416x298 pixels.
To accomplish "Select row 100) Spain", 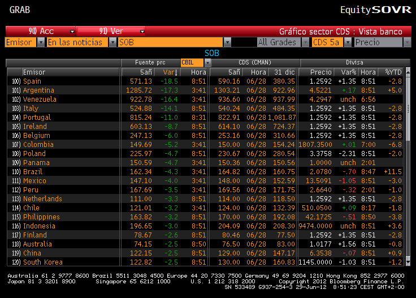I will 205,81.
